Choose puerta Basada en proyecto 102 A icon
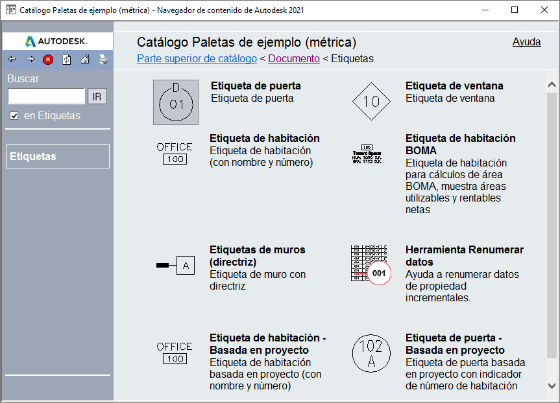Image resolution: width=560 pixels, height=403 pixels. coord(371,353)
